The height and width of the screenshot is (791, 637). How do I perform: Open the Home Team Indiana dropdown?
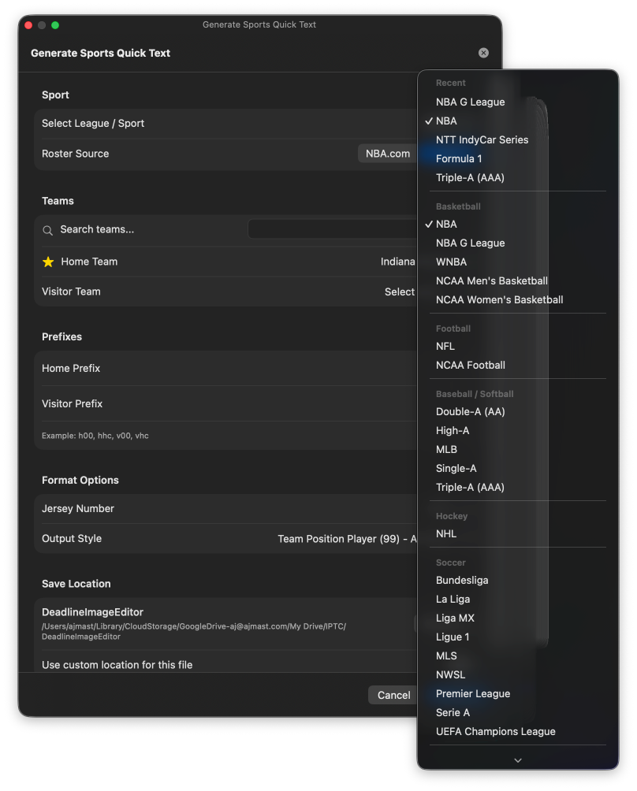[x=398, y=262]
